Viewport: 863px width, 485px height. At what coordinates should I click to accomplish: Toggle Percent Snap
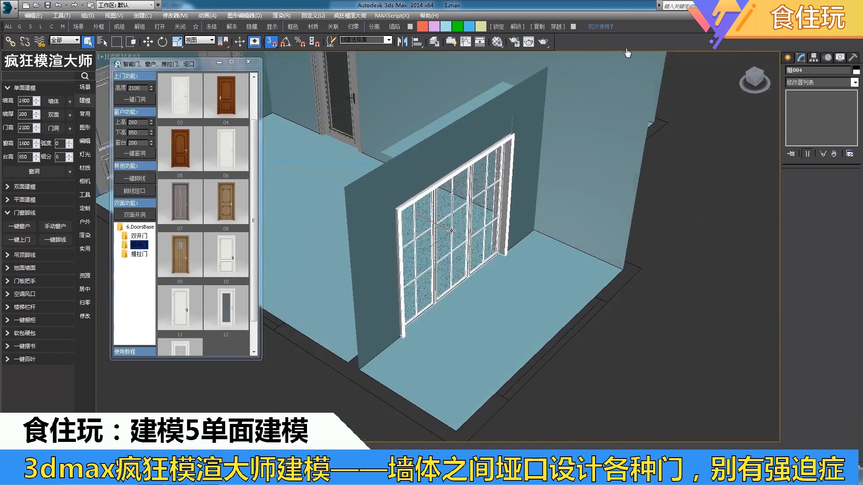tap(299, 41)
